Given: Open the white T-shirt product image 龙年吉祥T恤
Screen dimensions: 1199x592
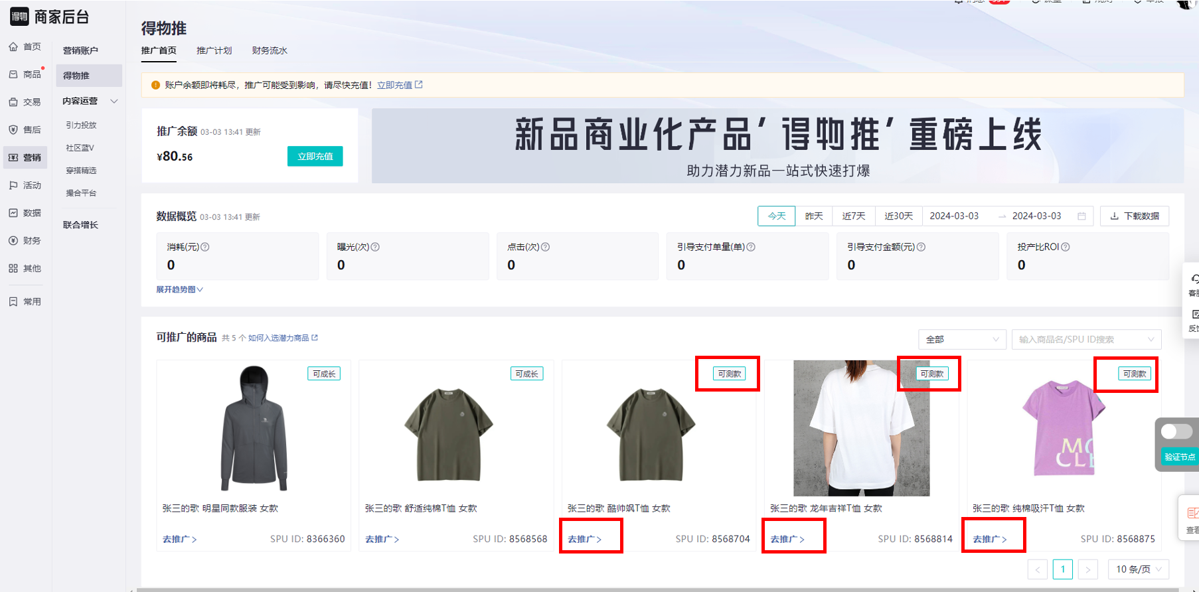Looking at the screenshot, I should (861, 428).
